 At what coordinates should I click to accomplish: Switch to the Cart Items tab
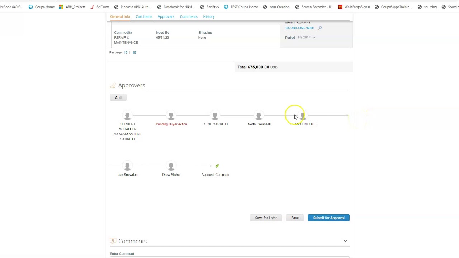click(144, 16)
